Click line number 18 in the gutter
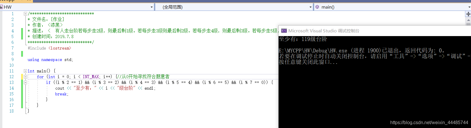 [x=11, y=111]
